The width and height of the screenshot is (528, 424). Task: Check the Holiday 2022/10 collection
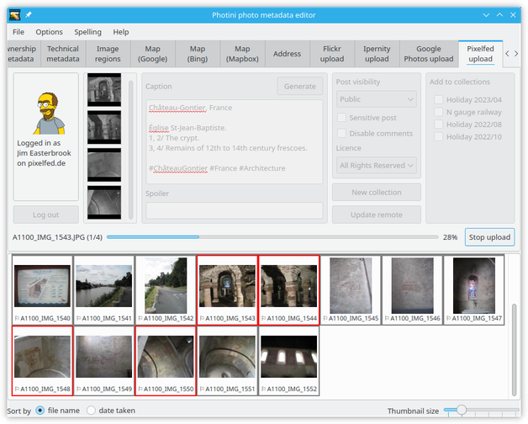pyautogui.click(x=438, y=137)
